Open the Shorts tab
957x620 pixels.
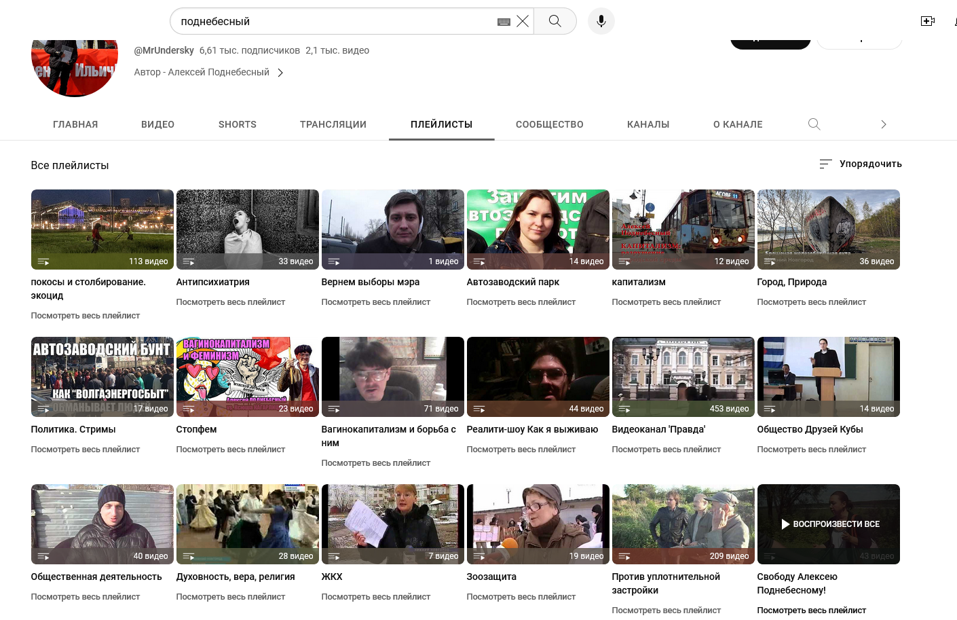237,124
